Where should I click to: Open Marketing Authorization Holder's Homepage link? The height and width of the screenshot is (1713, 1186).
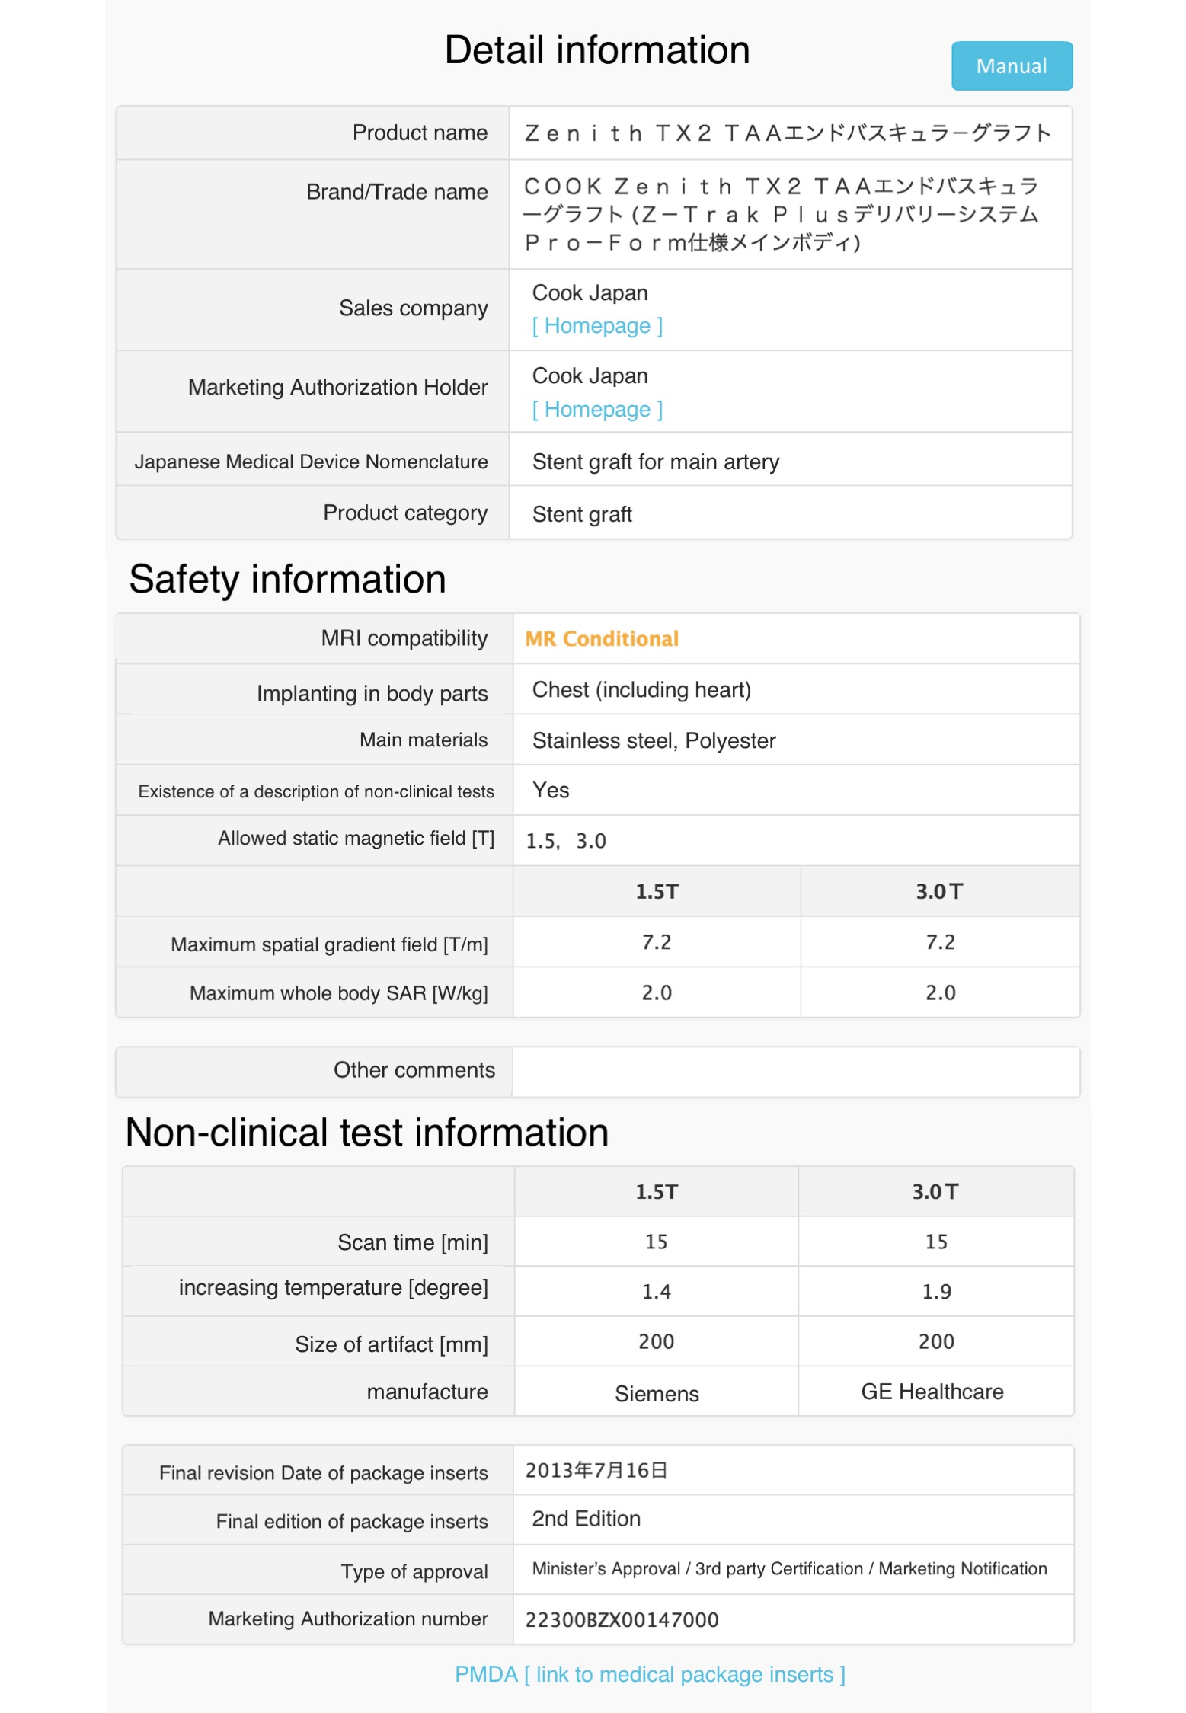(597, 410)
